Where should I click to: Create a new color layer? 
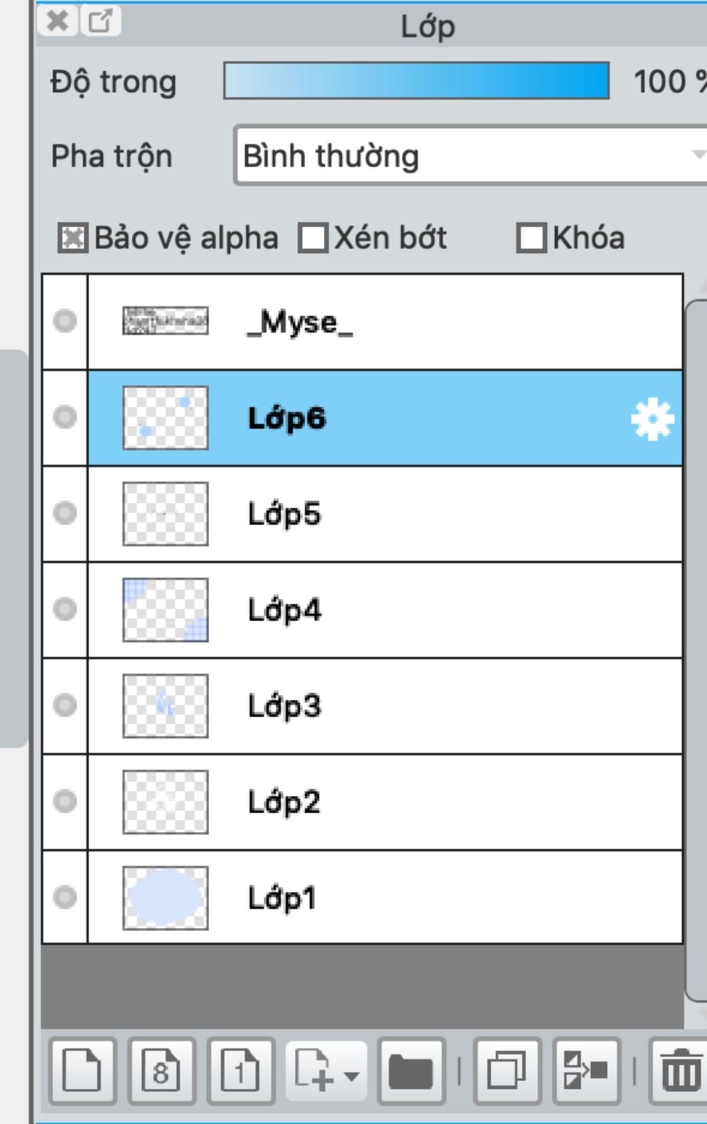pos(82,1071)
